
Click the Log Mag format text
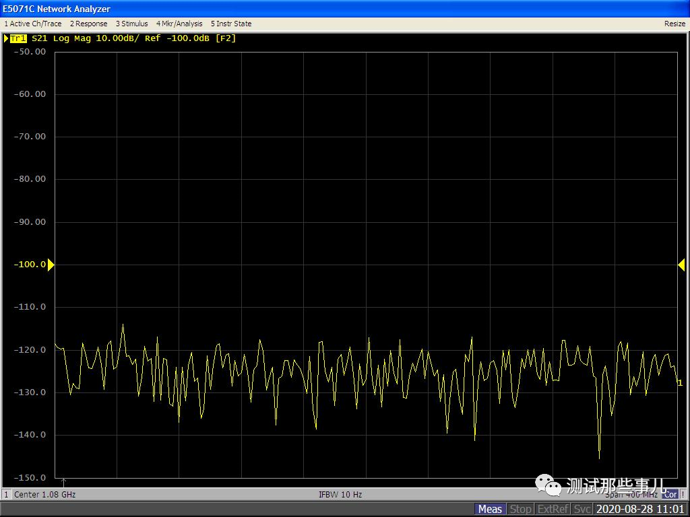pos(71,38)
